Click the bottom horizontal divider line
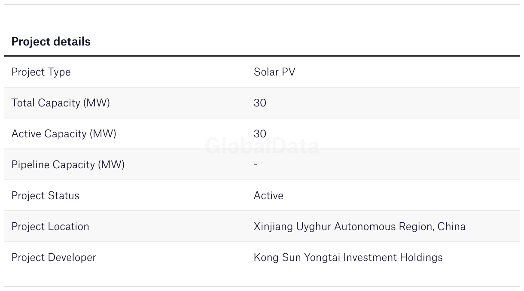This screenshot has height=291, width=524. pyautogui.click(x=262, y=286)
